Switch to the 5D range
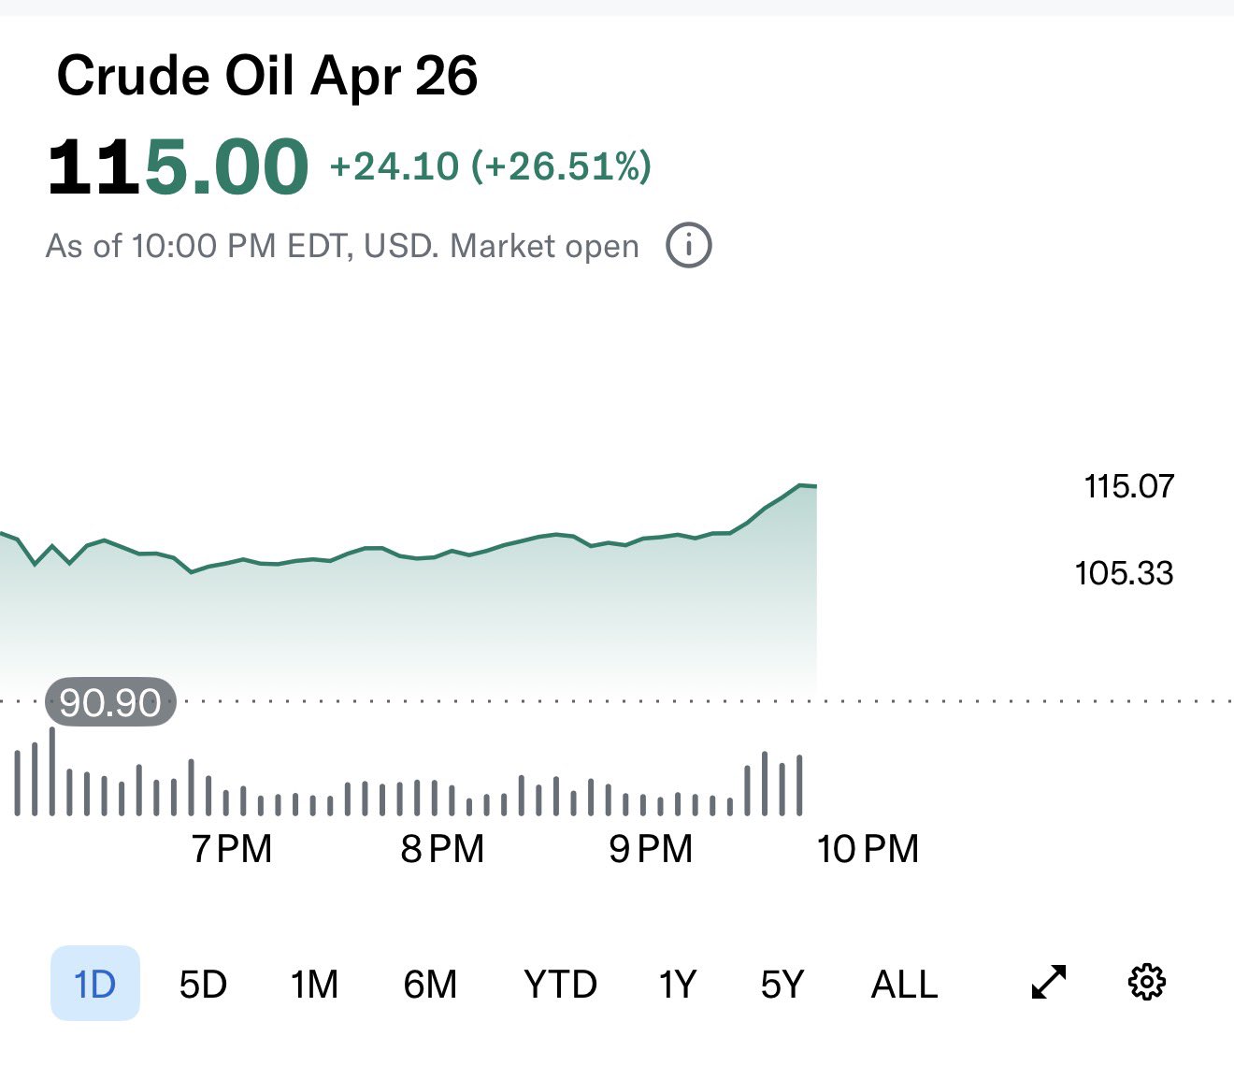Image resolution: width=1234 pixels, height=1065 pixels. click(203, 984)
